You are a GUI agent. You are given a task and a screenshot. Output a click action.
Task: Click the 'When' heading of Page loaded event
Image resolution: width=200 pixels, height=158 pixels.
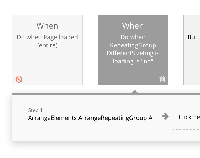click(47, 26)
